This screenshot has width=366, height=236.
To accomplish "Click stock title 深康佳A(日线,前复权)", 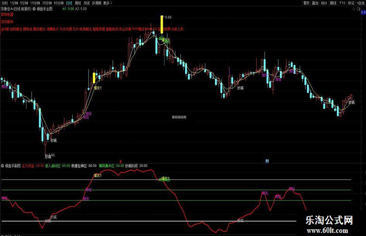I will [16, 9].
